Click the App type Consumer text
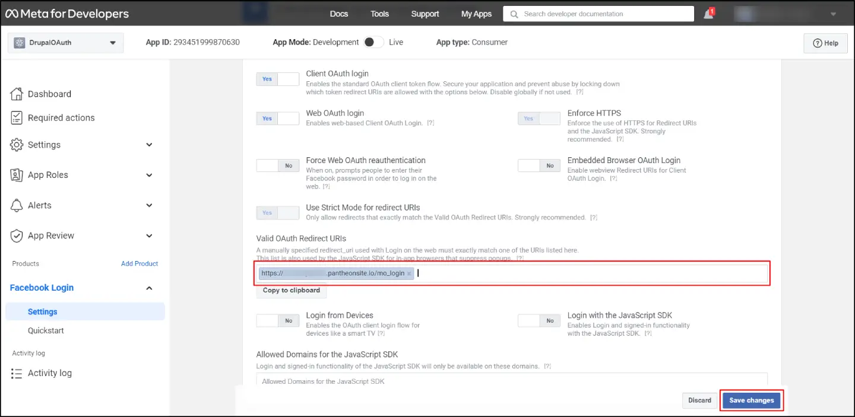Viewport: 855px width, 417px height. click(472, 42)
